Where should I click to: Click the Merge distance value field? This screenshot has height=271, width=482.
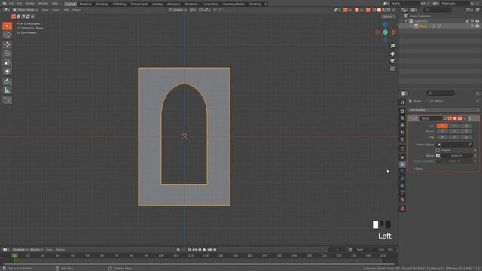click(x=457, y=156)
